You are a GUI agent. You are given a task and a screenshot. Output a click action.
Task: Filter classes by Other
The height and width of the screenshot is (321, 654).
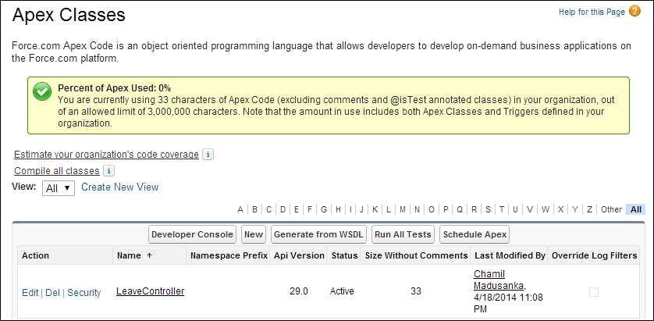[x=611, y=209]
